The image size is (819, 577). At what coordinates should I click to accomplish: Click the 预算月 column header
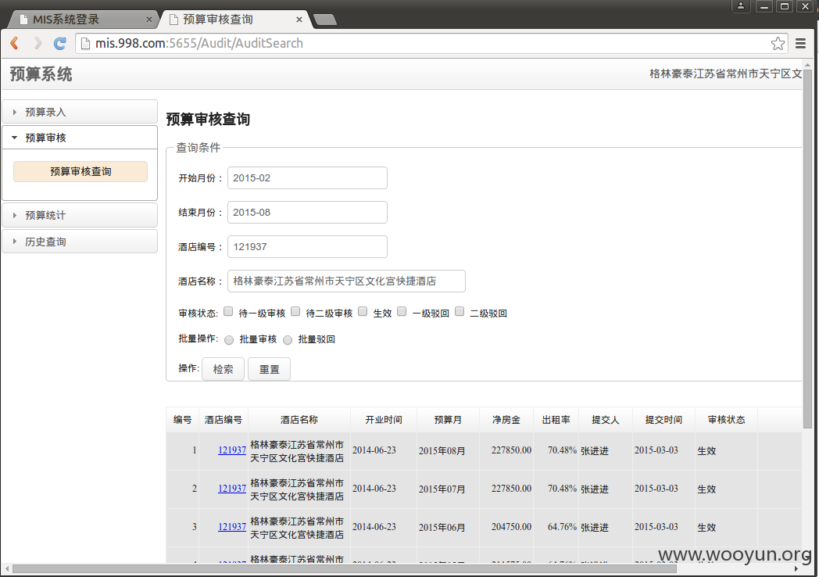tap(448, 420)
